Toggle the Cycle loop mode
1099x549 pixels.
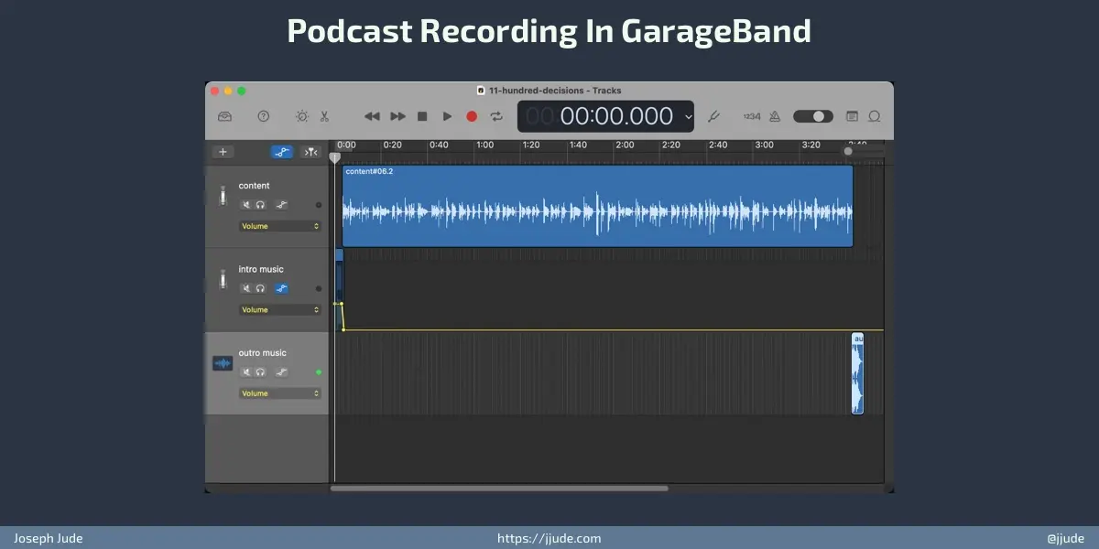496,116
